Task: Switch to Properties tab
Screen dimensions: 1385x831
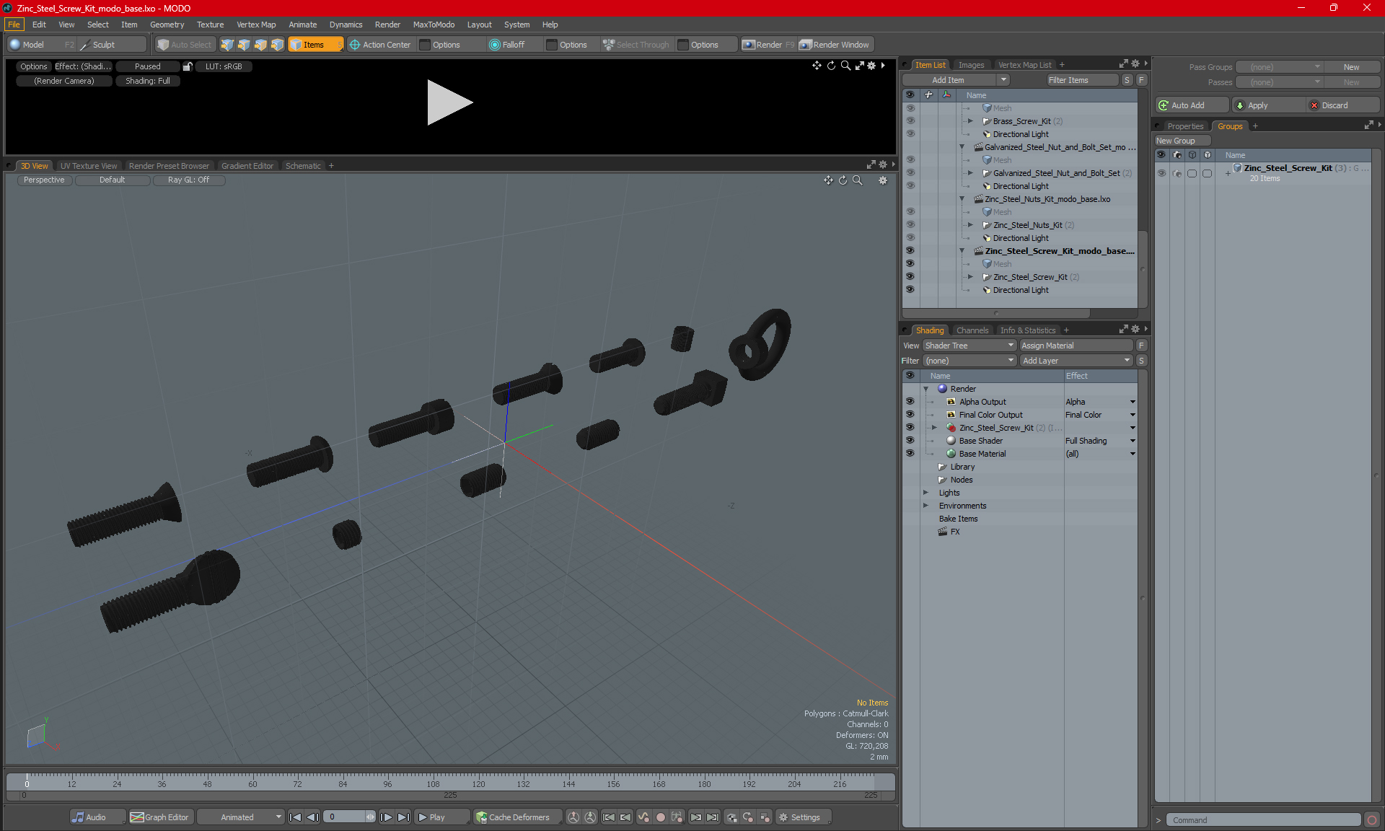Action: pos(1185,126)
